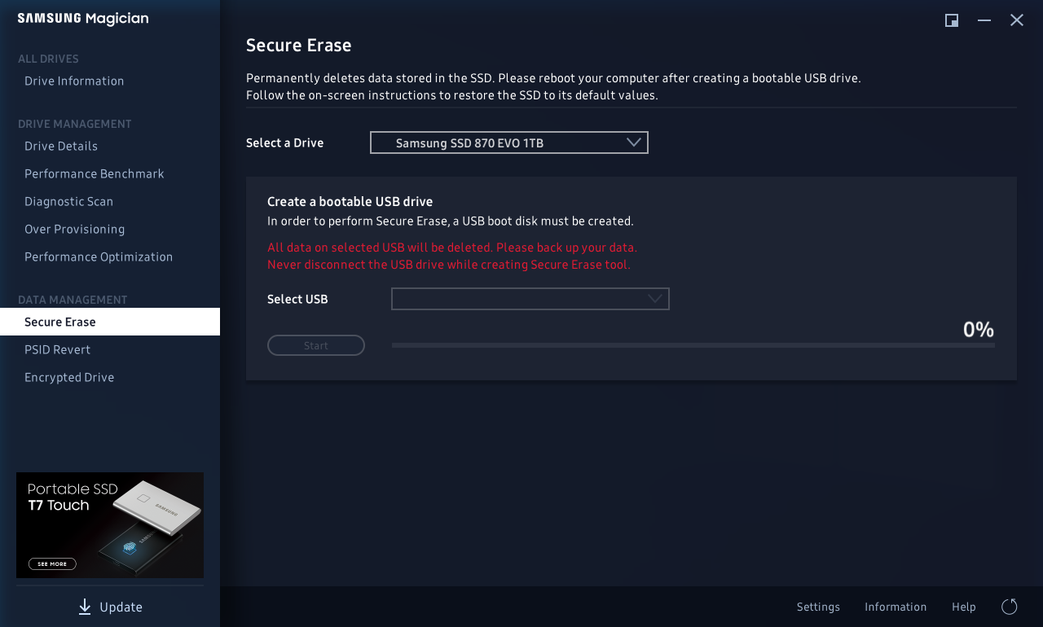Click the Secure Erase page heading
1043x627 pixels.
[299, 46]
